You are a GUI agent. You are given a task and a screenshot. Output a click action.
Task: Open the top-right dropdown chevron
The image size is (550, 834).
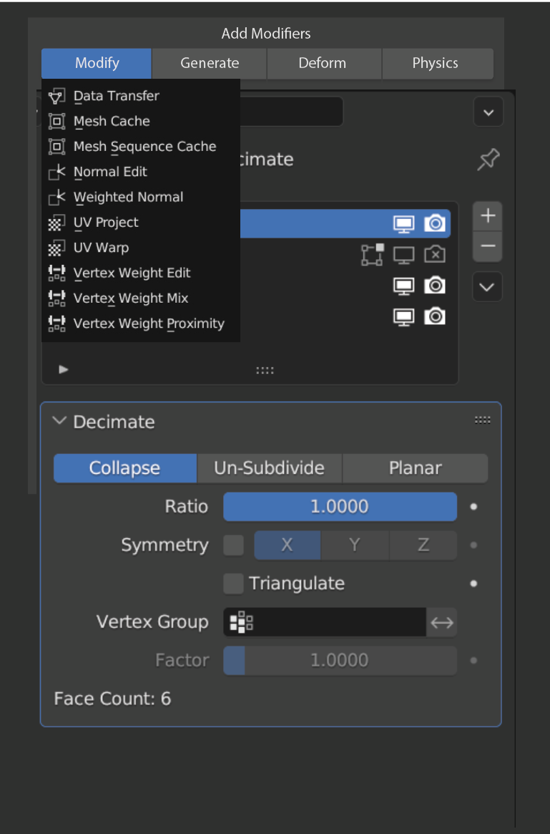coord(488,112)
